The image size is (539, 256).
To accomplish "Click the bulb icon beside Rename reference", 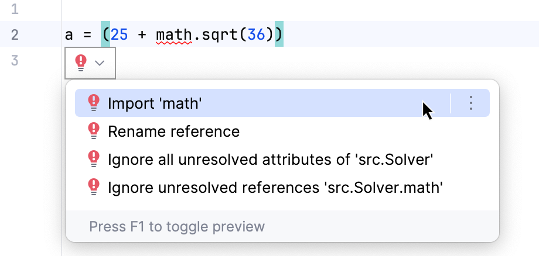I will pos(94,132).
